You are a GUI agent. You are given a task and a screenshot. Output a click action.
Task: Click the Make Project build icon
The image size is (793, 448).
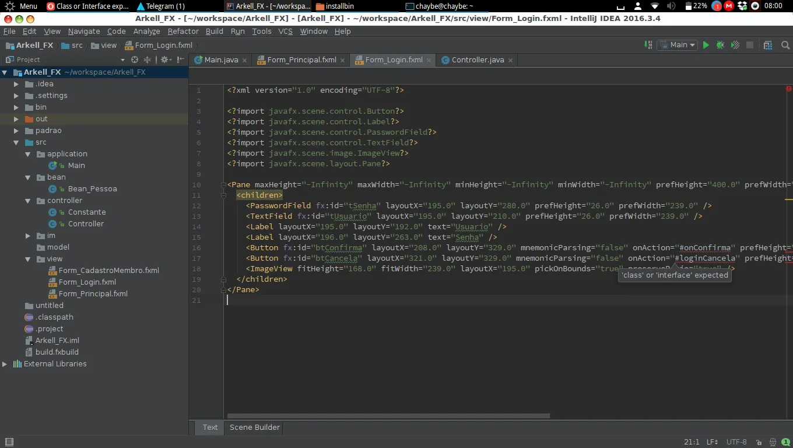coord(648,45)
